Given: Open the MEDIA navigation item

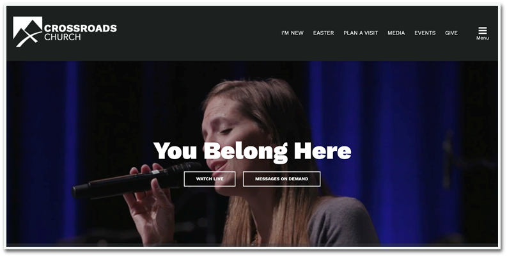Looking at the screenshot, I should click(x=396, y=33).
